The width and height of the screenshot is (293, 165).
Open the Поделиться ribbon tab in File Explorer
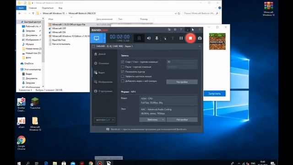pyautogui.click(x=48, y=8)
